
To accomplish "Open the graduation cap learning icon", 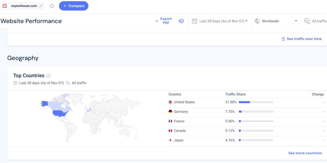I will 181,21.
